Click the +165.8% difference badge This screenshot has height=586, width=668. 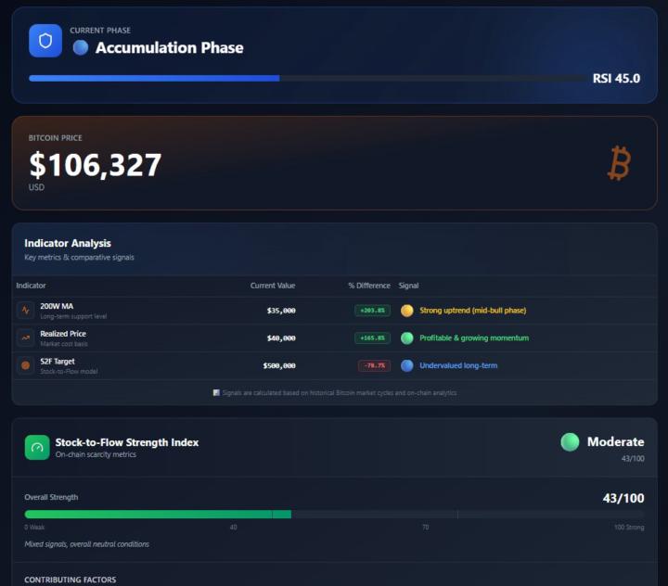point(372,338)
